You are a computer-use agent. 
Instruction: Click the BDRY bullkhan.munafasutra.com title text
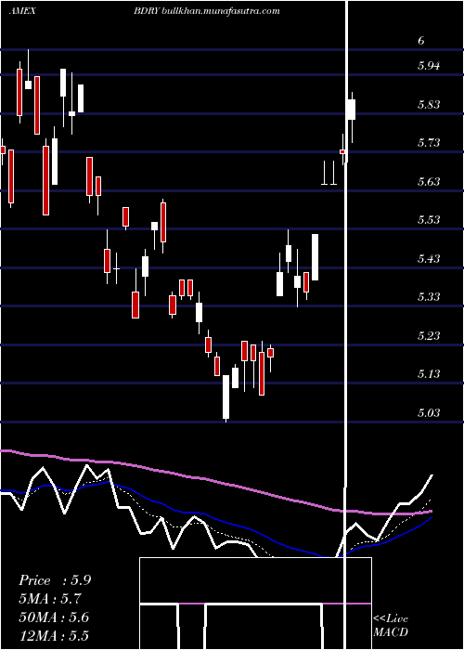(x=207, y=11)
